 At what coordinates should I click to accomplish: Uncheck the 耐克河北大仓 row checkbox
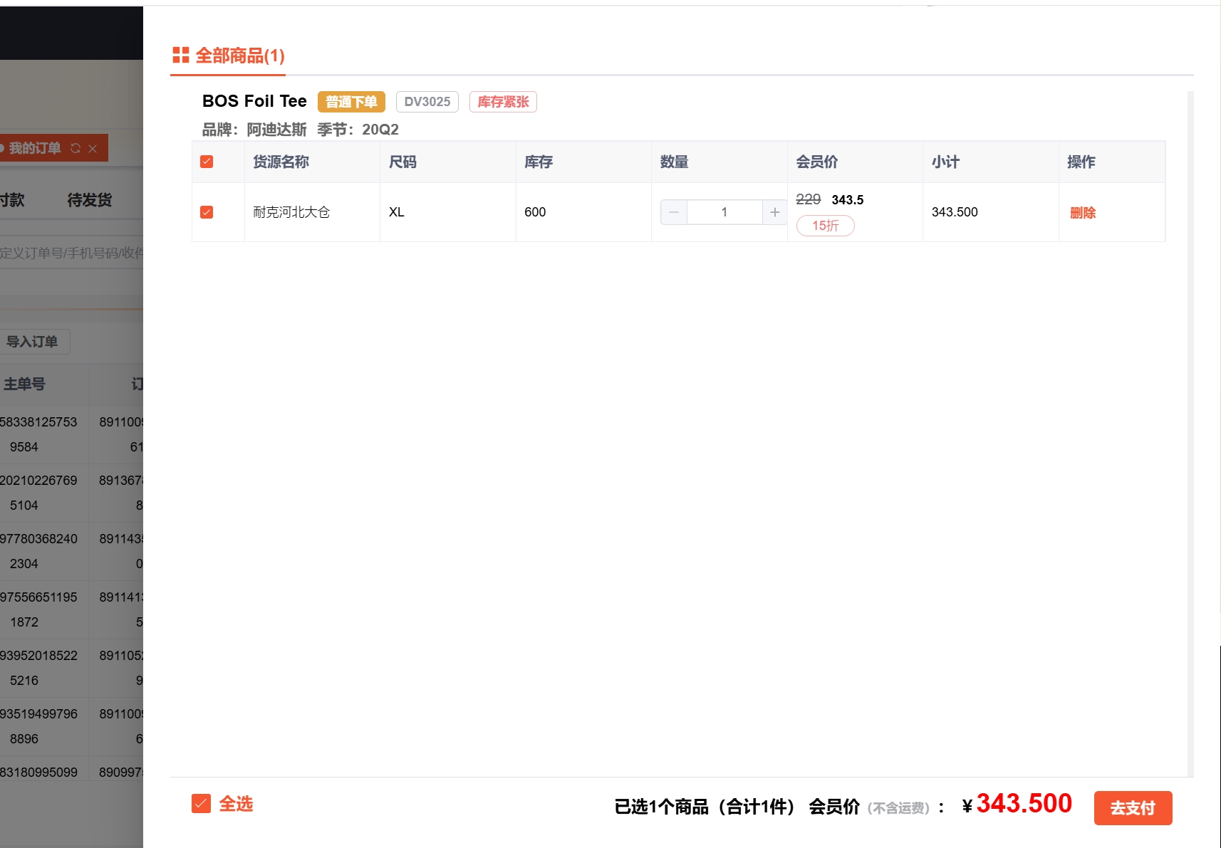207,212
